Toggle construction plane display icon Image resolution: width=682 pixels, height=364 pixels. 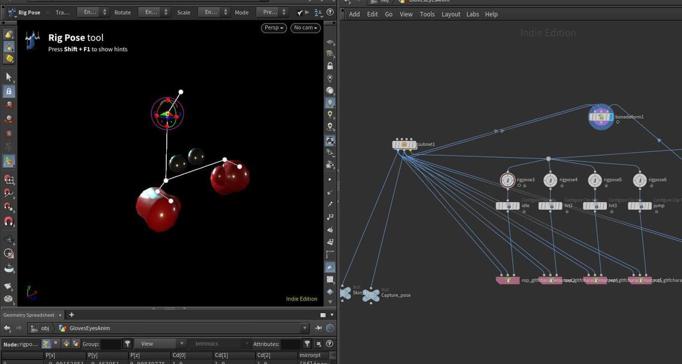(x=330, y=54)
